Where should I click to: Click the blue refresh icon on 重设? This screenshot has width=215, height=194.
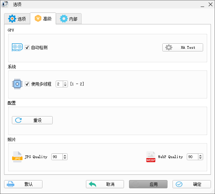(18, 120)
